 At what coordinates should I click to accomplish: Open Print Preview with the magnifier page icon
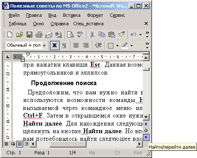tap(71, 35)
